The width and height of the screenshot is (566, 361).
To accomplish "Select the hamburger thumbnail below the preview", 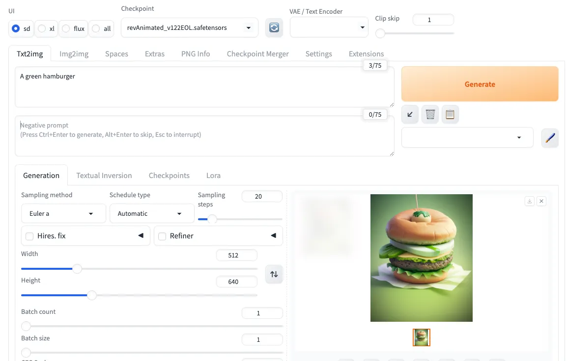I will tap(421, 337).
